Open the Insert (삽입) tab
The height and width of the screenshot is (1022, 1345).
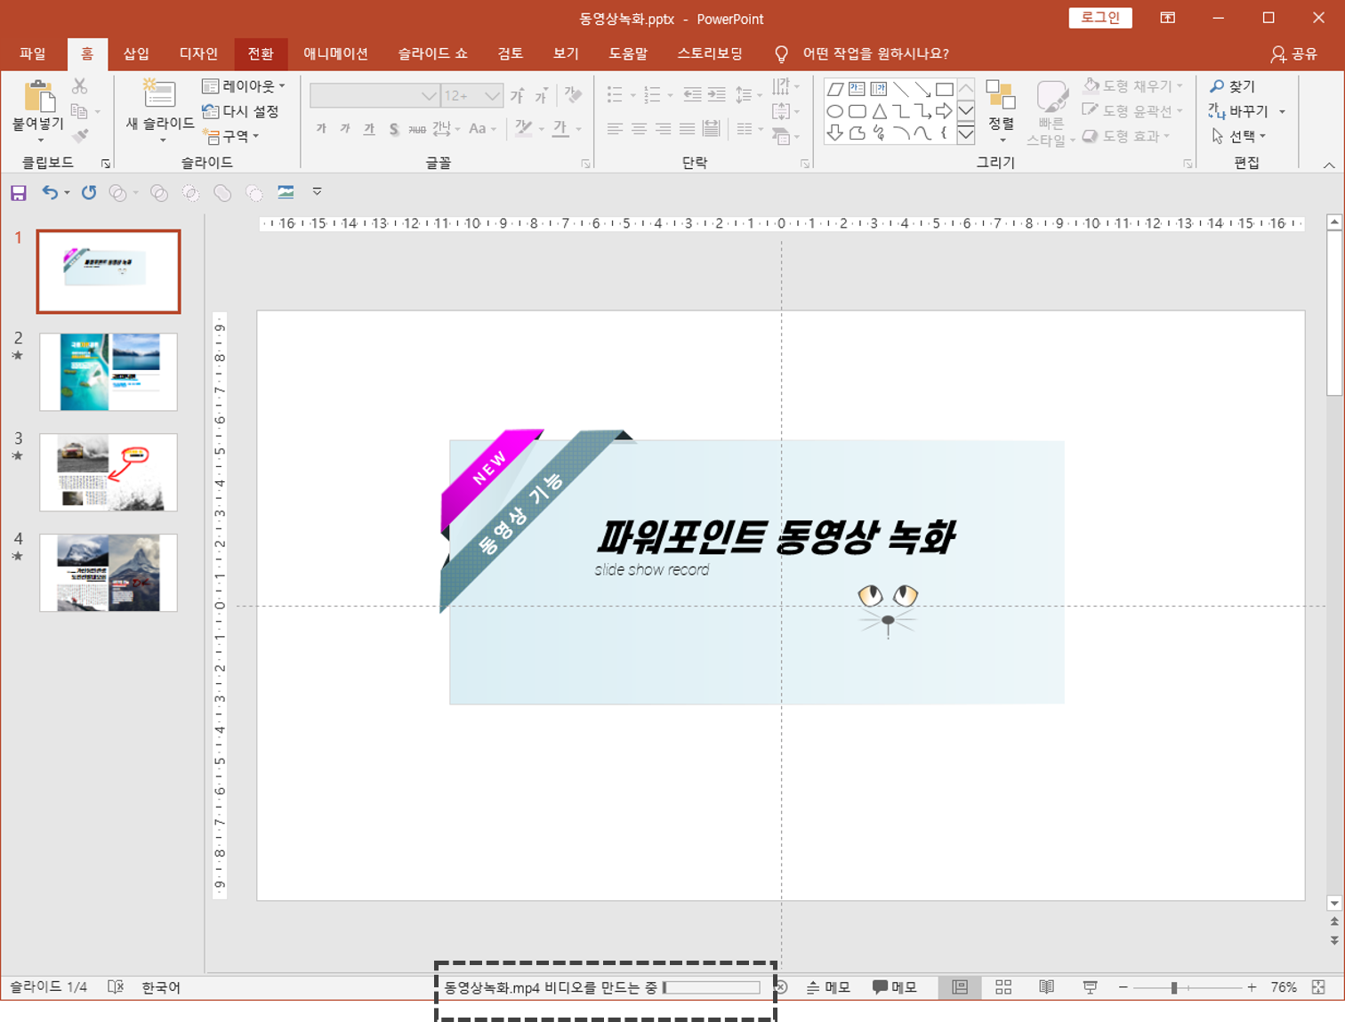(136, 54)
